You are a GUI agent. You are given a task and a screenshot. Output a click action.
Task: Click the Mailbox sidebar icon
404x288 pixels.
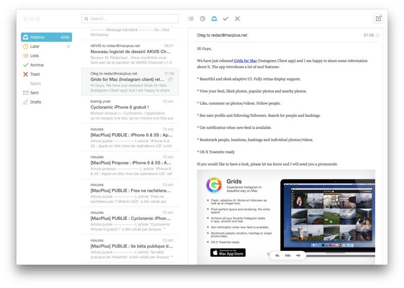click(x=26, y=37)
